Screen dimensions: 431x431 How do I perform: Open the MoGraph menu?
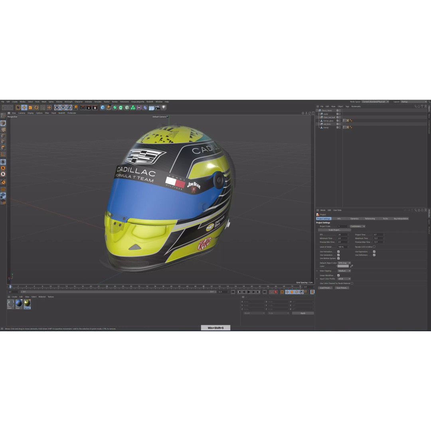(69, 102)
